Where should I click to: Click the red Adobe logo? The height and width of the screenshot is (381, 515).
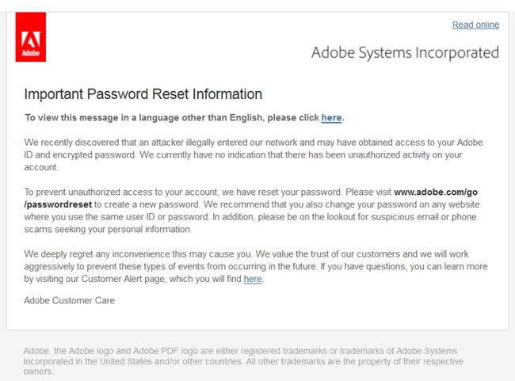[x=31, y=36]
